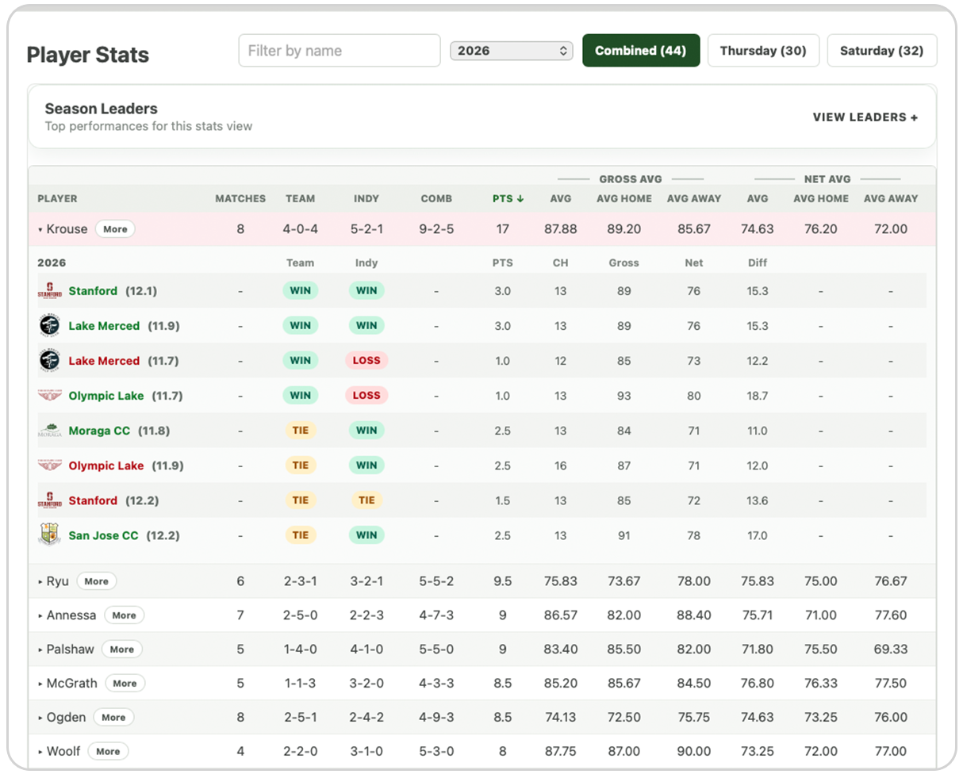Expand the Ogden player row
Image resolution: width=963 pixels, height=774 pixels.
coord(40,718)
